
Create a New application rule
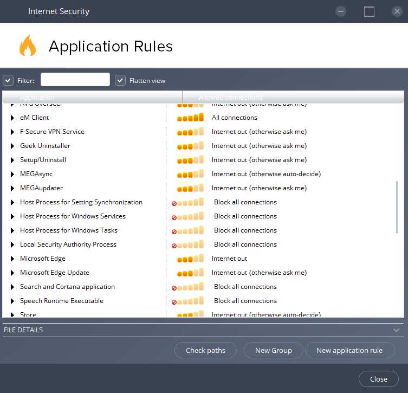(x=349, y=350)
